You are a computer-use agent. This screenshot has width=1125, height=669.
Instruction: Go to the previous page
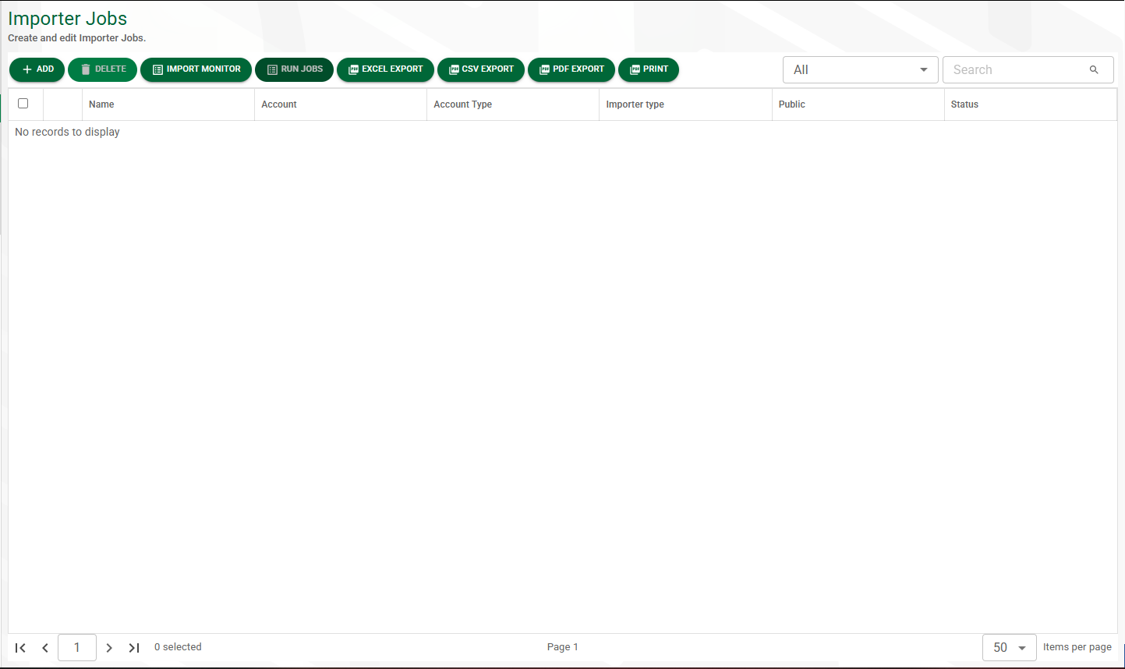(x=45, y=648)
